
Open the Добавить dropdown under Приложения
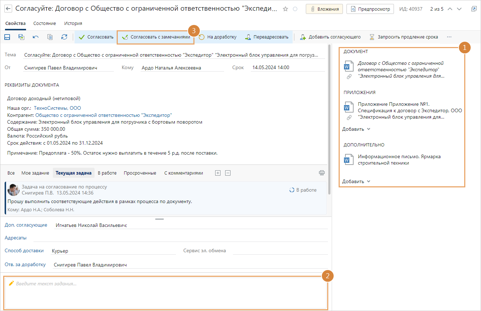(356, 129)
